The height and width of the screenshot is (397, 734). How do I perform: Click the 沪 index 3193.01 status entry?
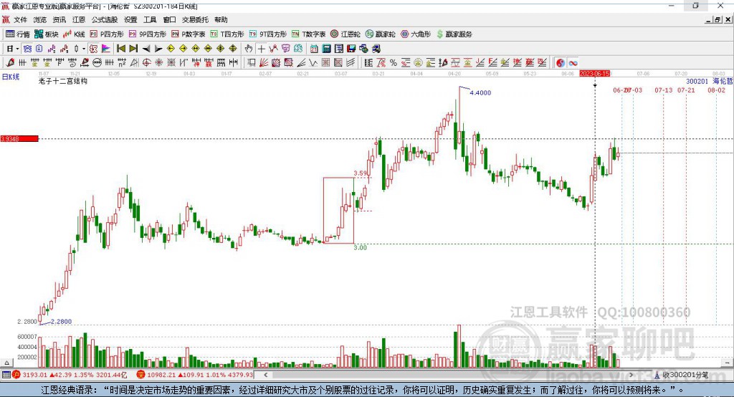click(70, 375)
